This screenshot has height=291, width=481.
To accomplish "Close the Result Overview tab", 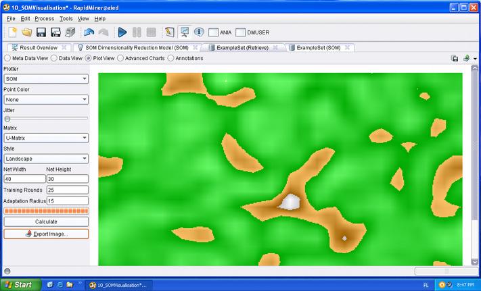I will 64,47.
